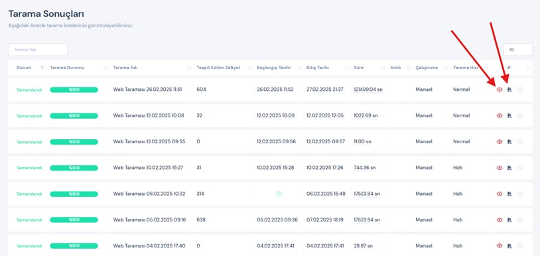This screenshot has height=256, width=540.
Task: Open report icon for Web Taraması 26.02.2025 11:51
Action: [510, 90]
